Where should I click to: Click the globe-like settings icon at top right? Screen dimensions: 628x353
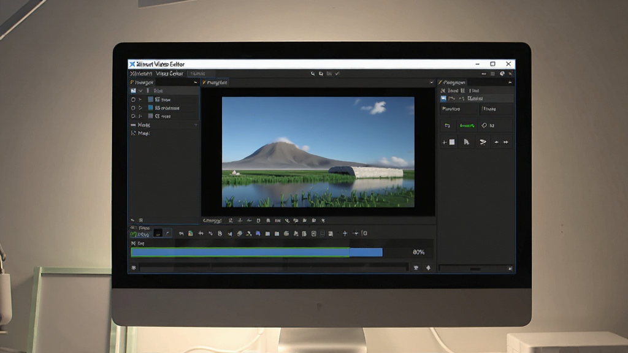[x=502, y=74]
